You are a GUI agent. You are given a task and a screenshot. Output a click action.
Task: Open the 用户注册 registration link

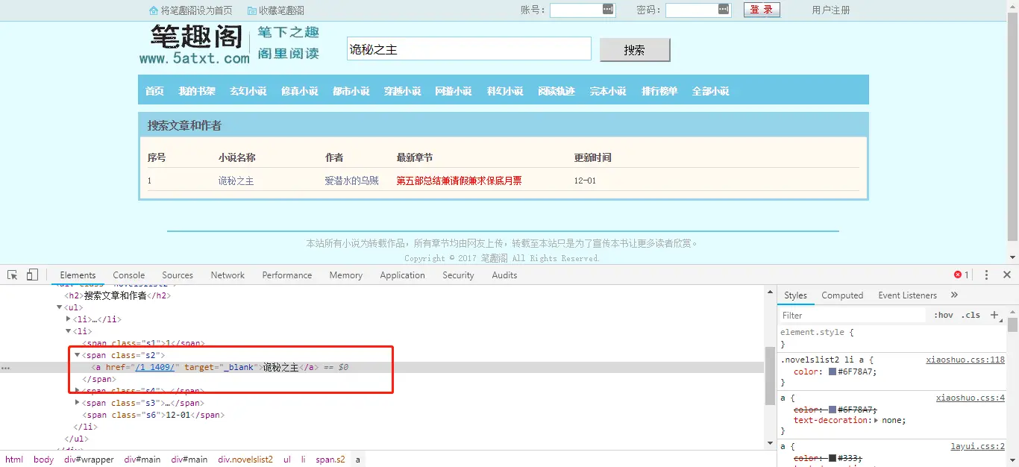tap(831, 10)
